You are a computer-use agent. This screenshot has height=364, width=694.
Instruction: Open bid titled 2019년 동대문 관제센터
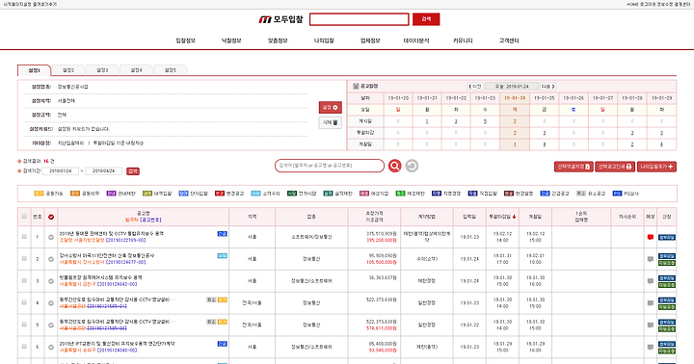point(112,234)
